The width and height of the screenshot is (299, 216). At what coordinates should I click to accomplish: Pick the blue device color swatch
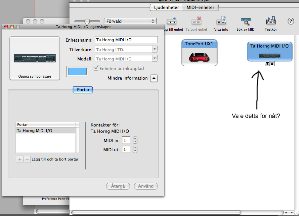coord(77,72)
